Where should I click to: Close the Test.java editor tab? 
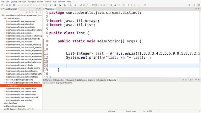(55, 9)
